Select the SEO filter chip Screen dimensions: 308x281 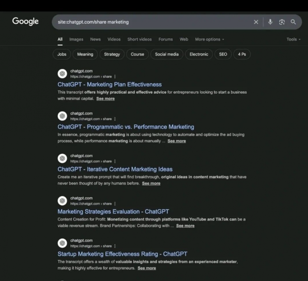(223, 54)
